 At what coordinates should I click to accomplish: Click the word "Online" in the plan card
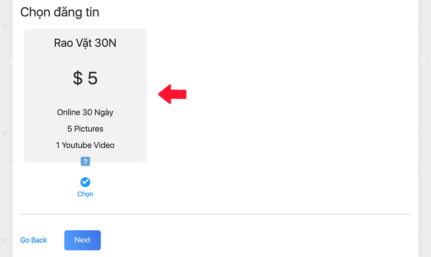click(x=69, y=112)
